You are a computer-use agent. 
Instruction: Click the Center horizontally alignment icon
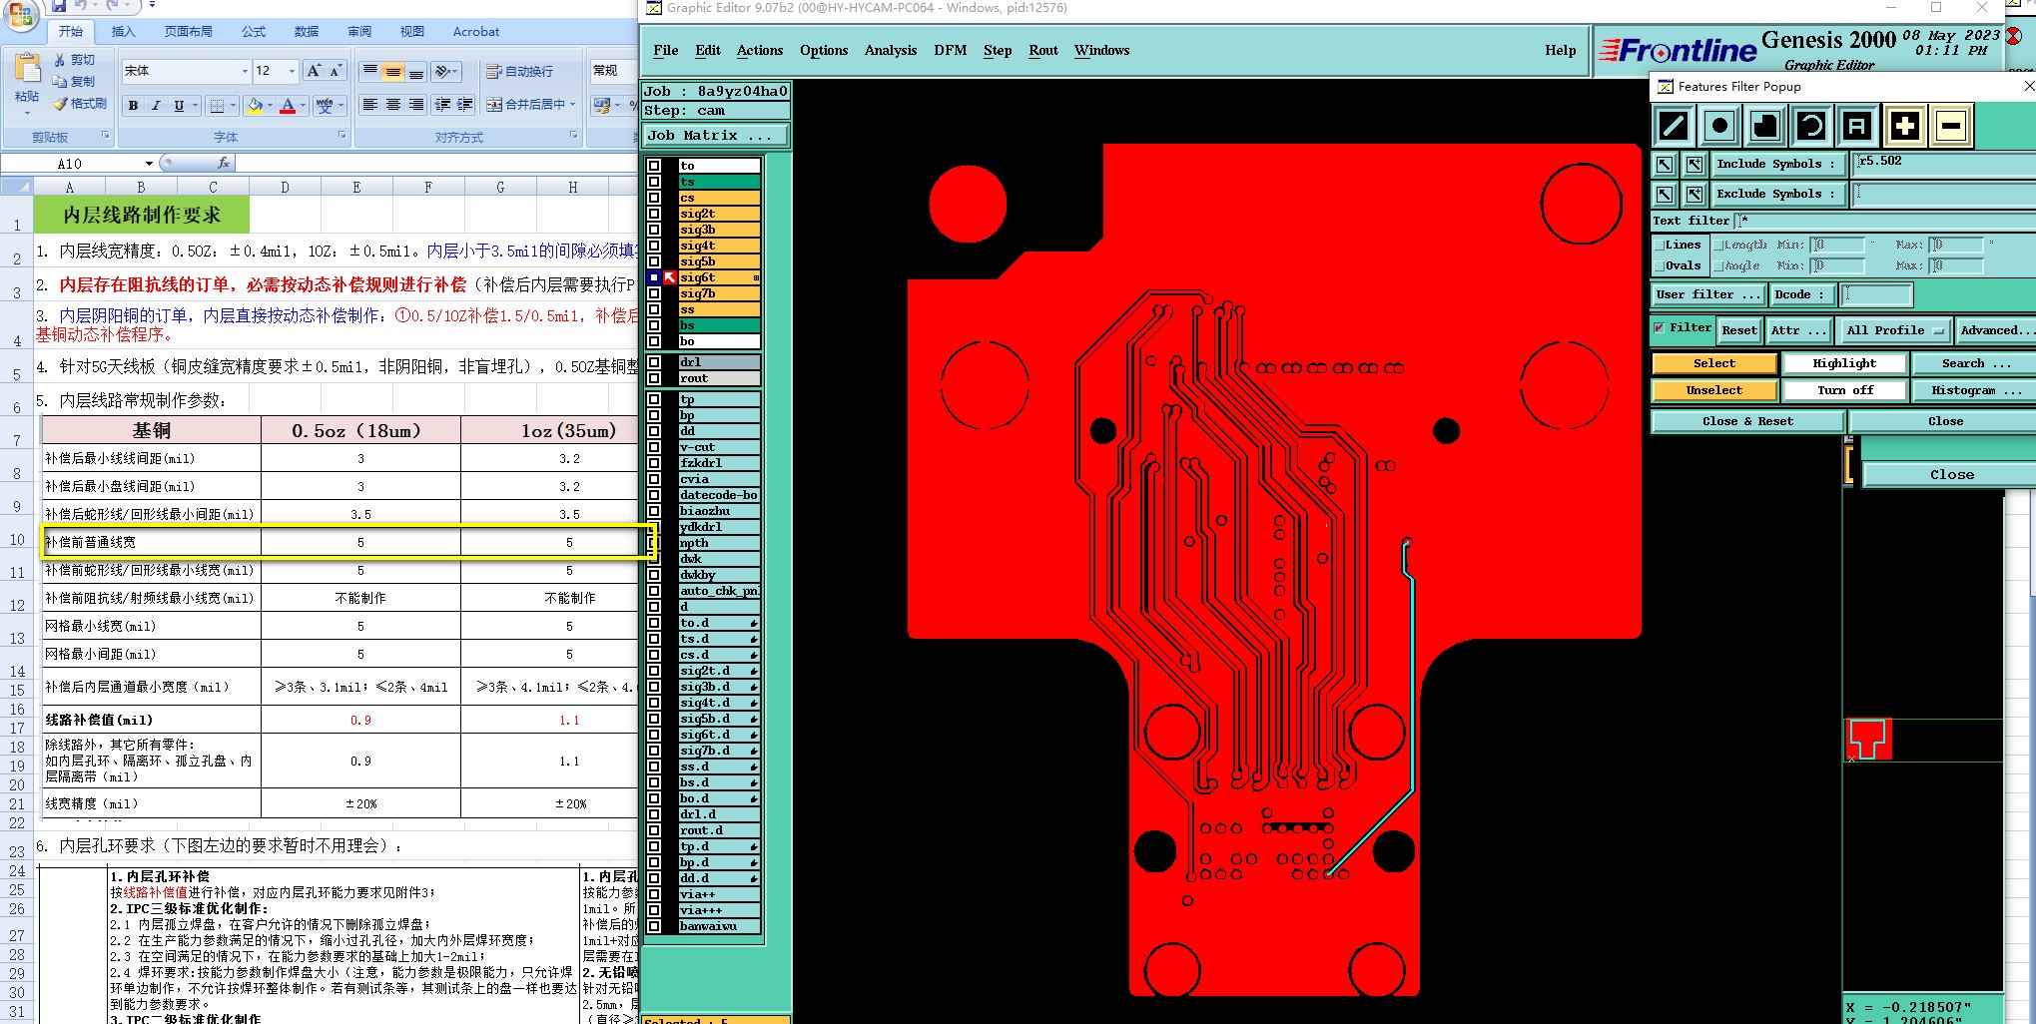tap(393, 105)
